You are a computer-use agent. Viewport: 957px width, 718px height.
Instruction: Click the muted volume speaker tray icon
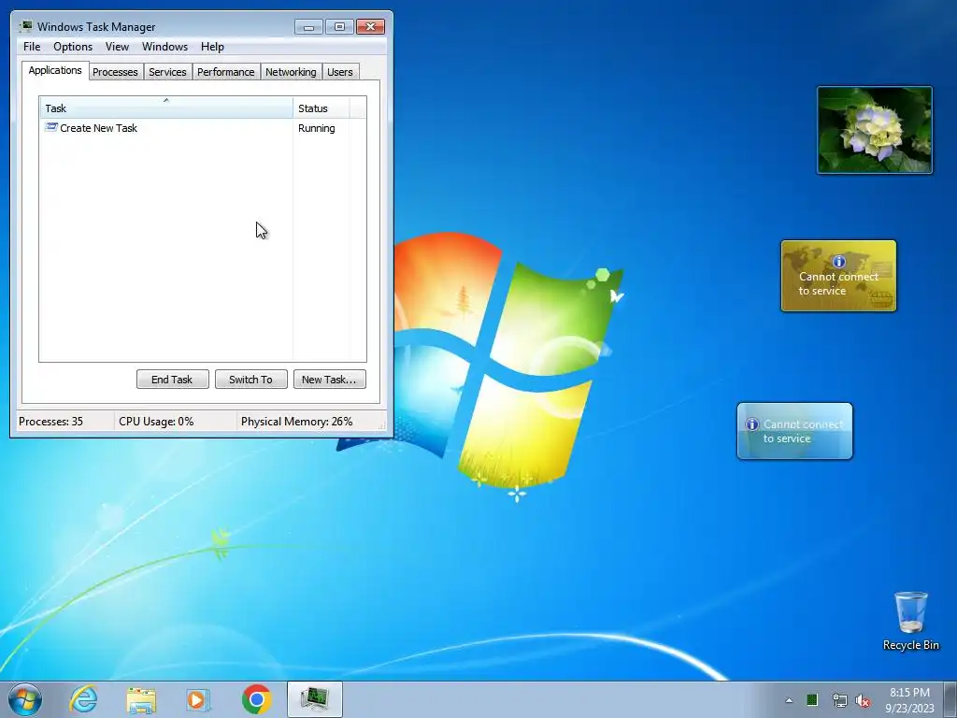[863, 701]
